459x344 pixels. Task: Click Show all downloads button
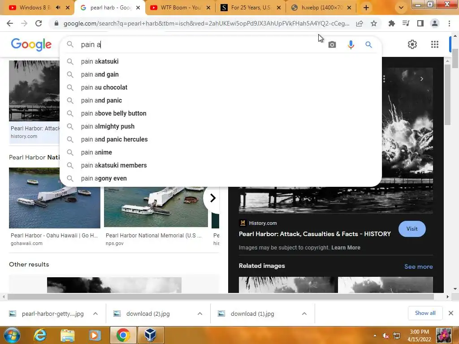point(425,313)
